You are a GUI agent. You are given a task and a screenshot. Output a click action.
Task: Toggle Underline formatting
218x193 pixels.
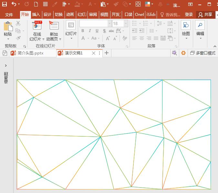pyautogui.click(x=97, y=31)
